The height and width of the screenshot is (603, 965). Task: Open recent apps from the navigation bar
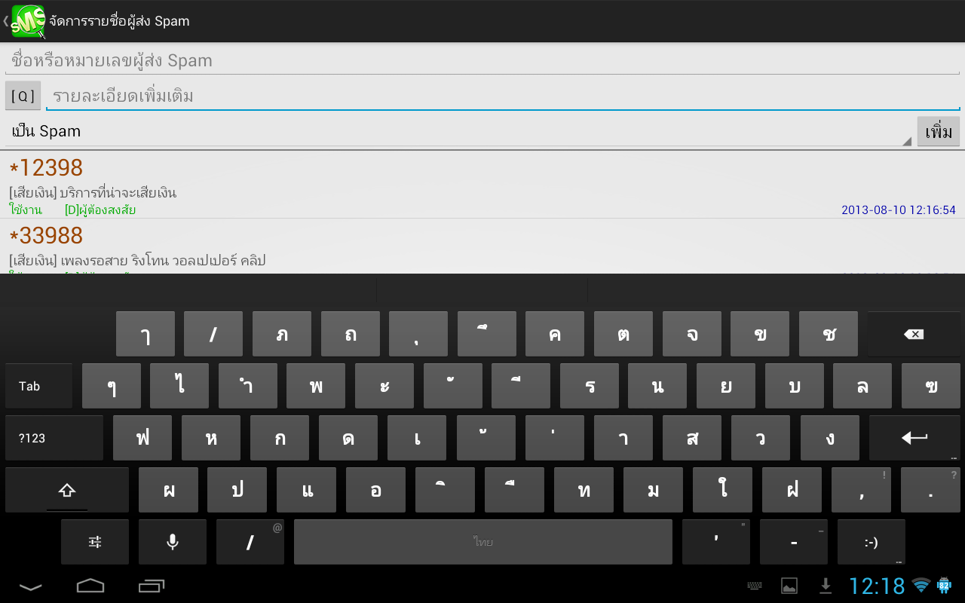click(152, 586)
